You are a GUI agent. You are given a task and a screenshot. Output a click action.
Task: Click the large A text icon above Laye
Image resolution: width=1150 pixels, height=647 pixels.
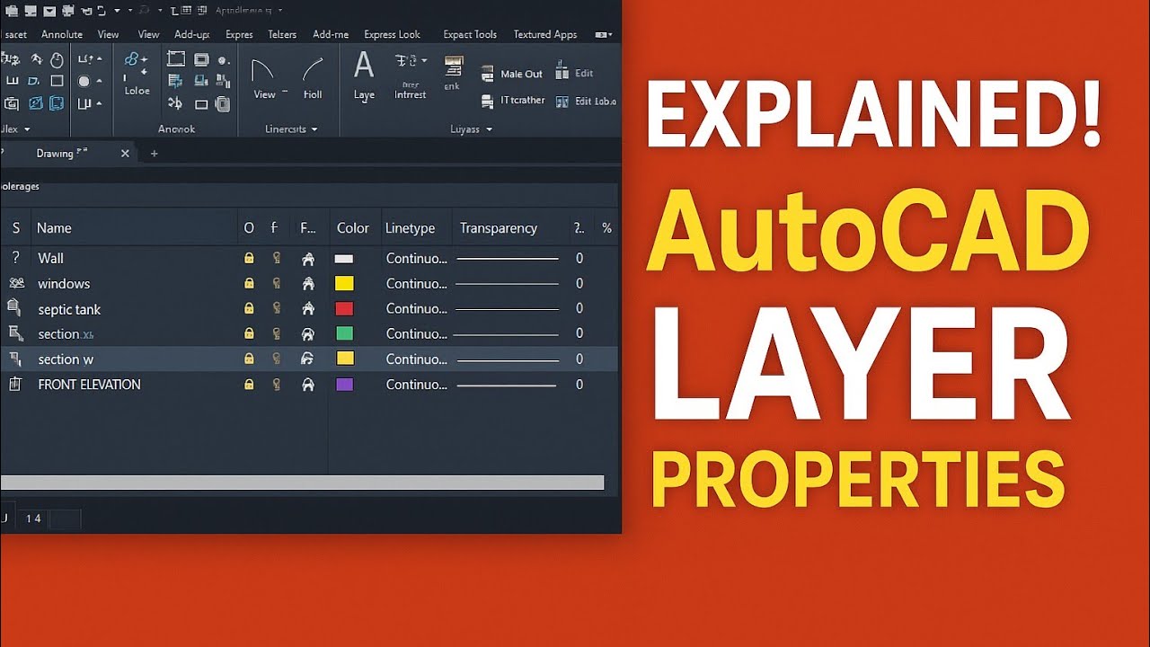(364, 66)
